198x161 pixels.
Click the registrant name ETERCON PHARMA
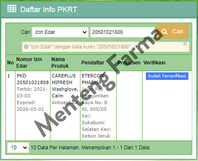click(93, 79)
